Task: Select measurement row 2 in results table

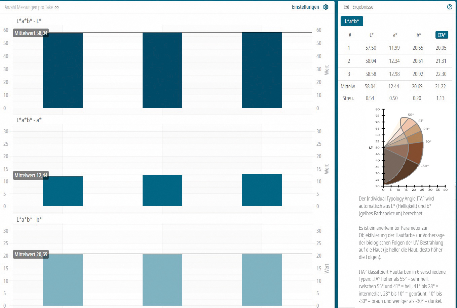Action: tap(395, 61)
